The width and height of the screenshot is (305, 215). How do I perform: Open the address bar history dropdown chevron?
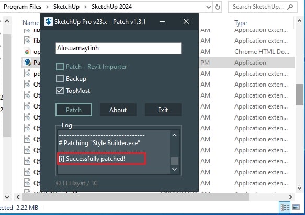(208, 7)
